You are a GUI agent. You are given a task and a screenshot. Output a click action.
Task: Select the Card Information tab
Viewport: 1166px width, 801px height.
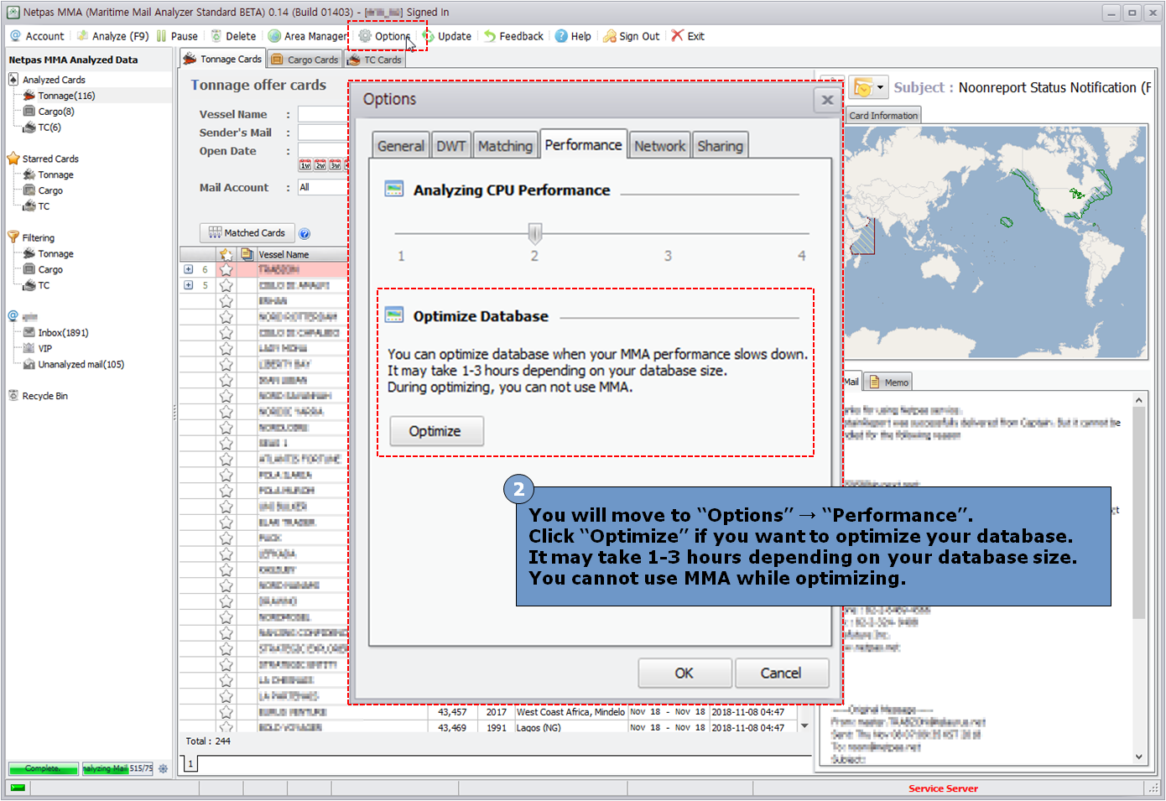coord(883,116)
